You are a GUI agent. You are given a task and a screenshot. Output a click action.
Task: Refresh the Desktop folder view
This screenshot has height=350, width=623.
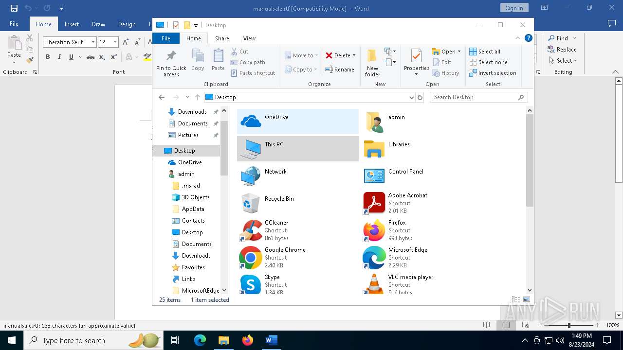coord(420,97)
